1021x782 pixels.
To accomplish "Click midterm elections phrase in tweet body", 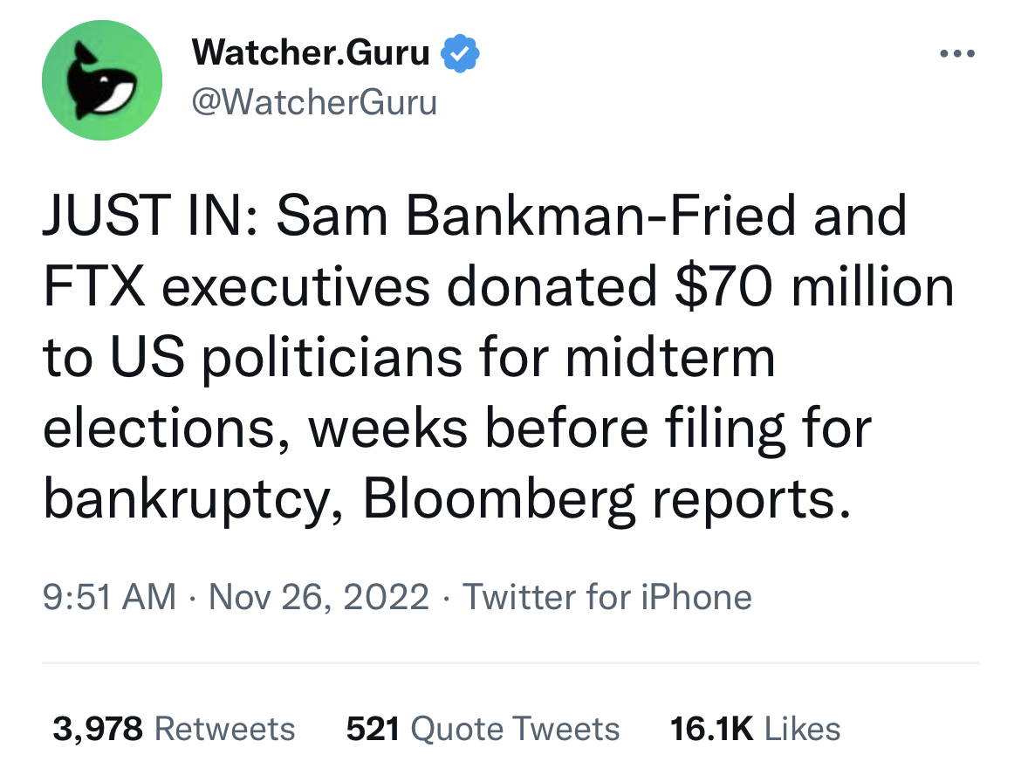I will click(x=672, y=359).
